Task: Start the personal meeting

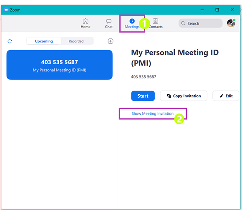Action: click(x=143, y=96)
